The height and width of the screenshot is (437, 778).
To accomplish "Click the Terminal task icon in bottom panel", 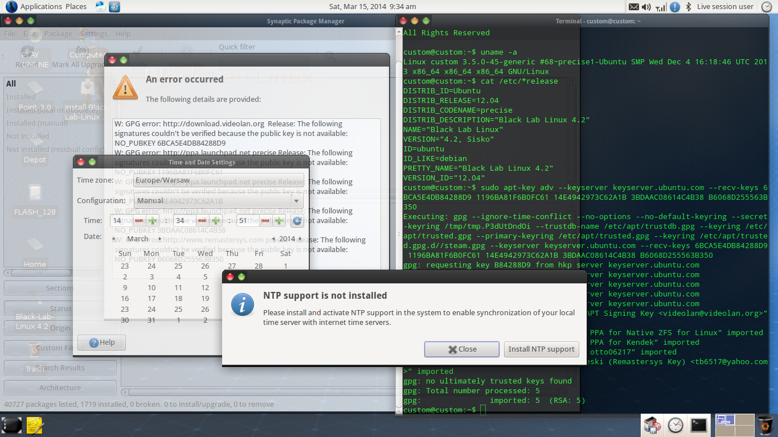I will 699,424.
